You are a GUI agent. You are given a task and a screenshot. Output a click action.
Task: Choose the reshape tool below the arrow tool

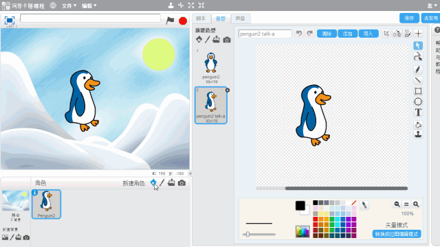418,57
